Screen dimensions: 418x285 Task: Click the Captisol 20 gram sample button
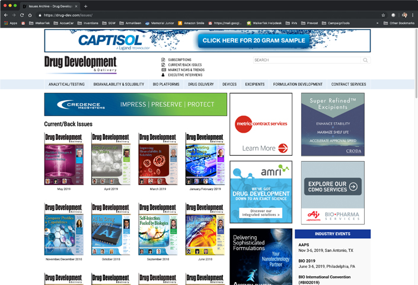(x=254, y=40)
